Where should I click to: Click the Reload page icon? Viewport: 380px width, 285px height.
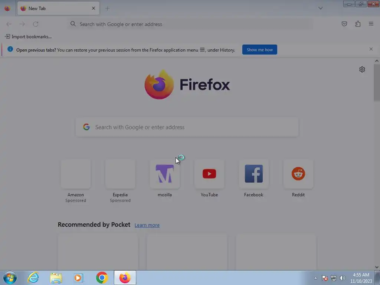(36, 24)
